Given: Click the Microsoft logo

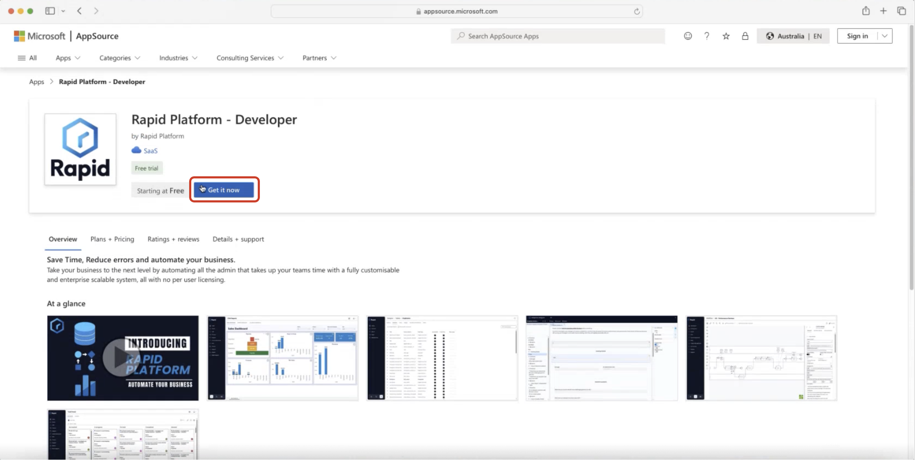Looking at the screenshot, I should point(40,36).
